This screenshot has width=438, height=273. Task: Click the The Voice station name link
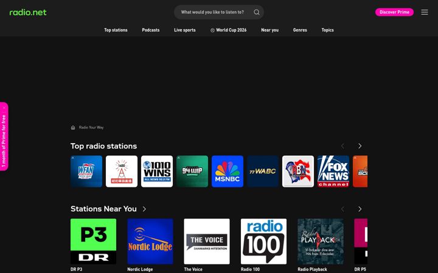[193, 269]
